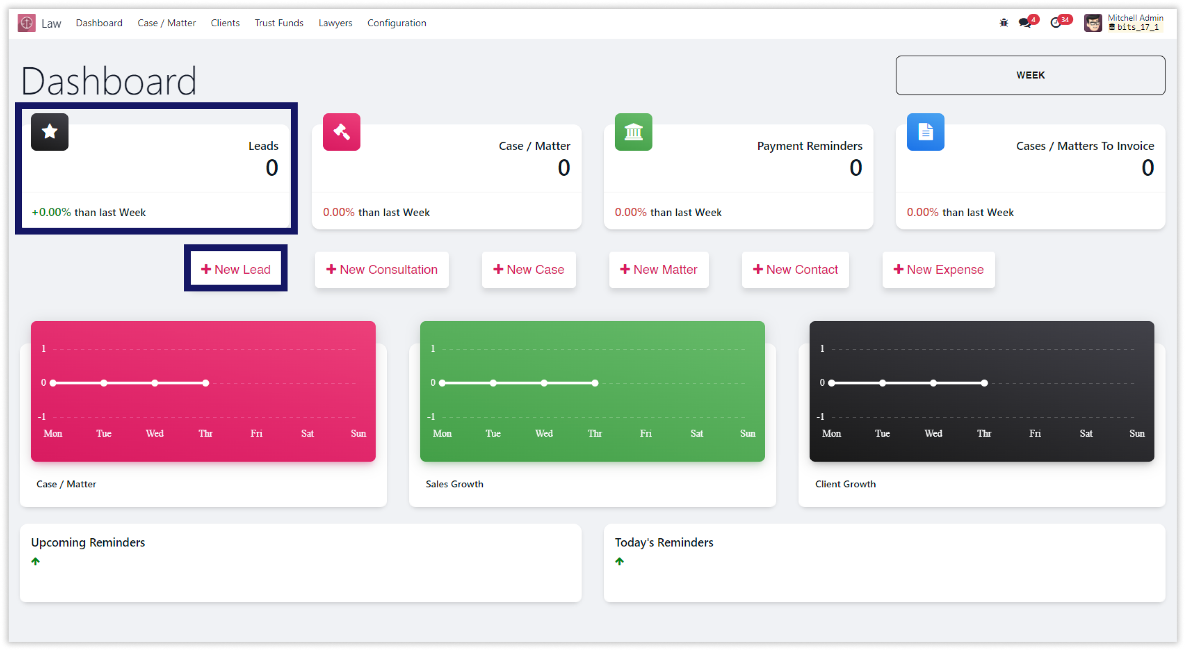Open the bug debug icon in the top bar
Image resolution: width=1185 pixels, height=650 pixels.
1003,23
